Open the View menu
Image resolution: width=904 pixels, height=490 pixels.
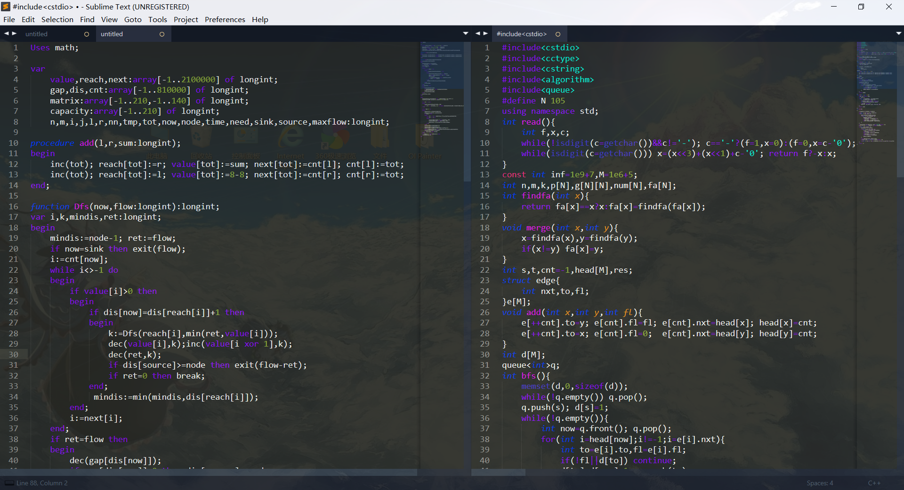click(x=109, y=19)
